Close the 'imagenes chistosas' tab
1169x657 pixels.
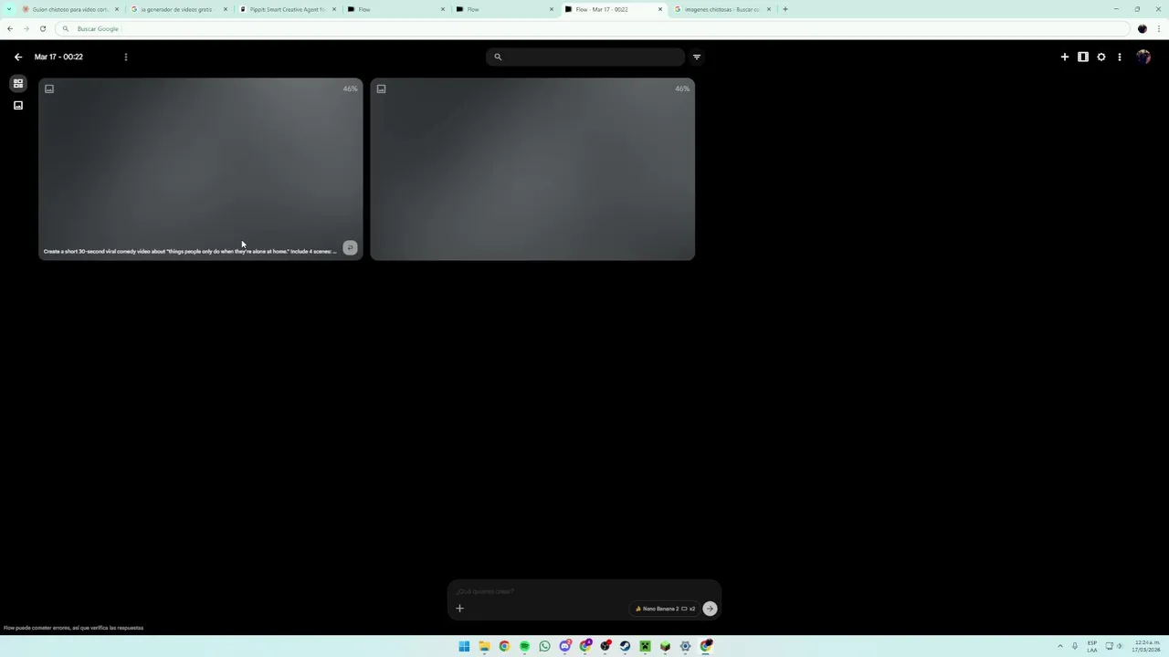(769, 9)
